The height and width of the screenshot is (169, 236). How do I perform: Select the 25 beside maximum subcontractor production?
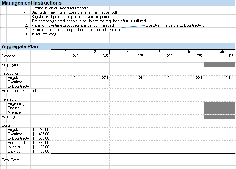(x=27, y=30)
